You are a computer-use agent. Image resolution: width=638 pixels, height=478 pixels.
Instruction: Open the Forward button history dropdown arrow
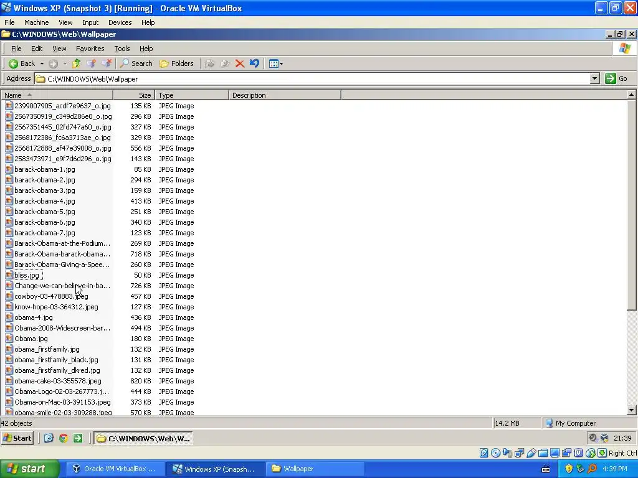pos(65,64)
